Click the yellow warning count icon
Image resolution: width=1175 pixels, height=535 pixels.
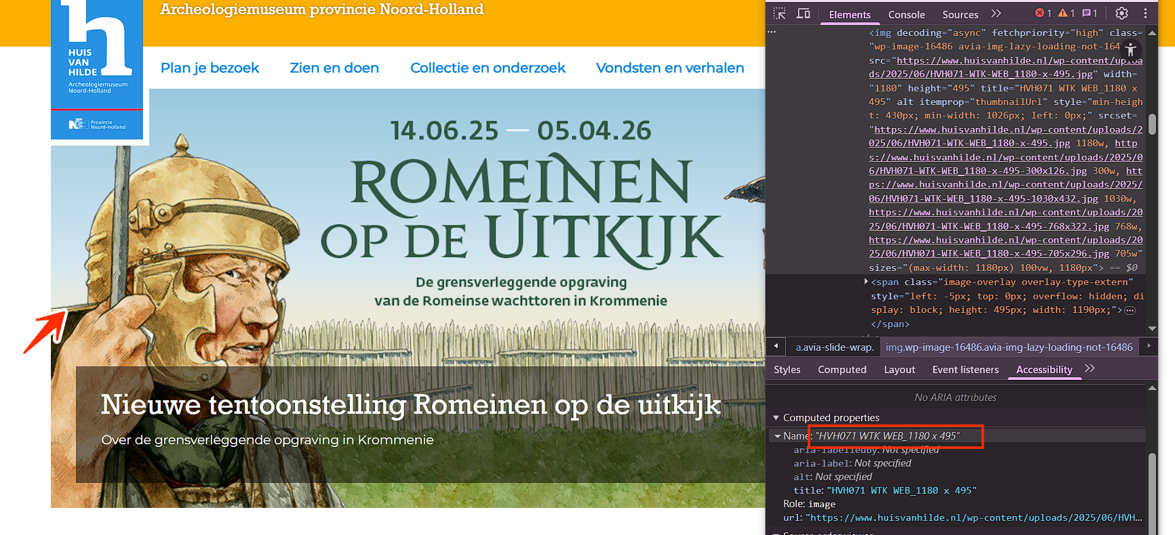pos(1067,14)
